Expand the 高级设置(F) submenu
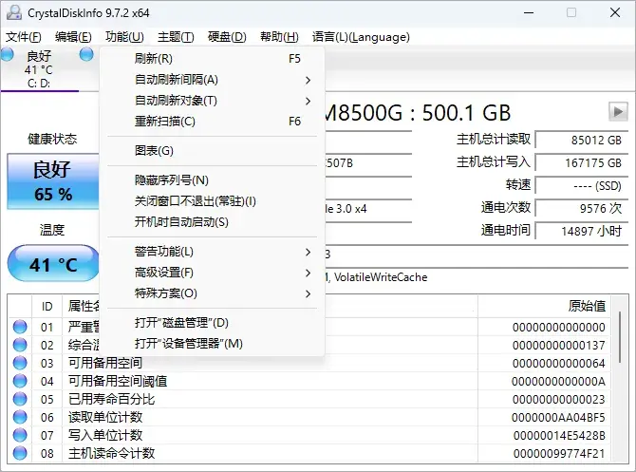This screenshot has width=636, height=472. (212, 273)
